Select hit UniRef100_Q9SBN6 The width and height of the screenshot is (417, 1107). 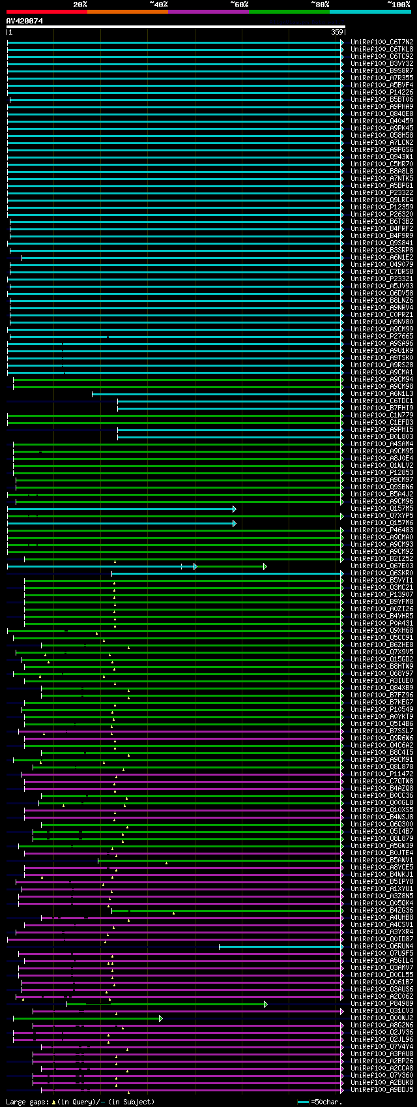[x=382, y=487]
